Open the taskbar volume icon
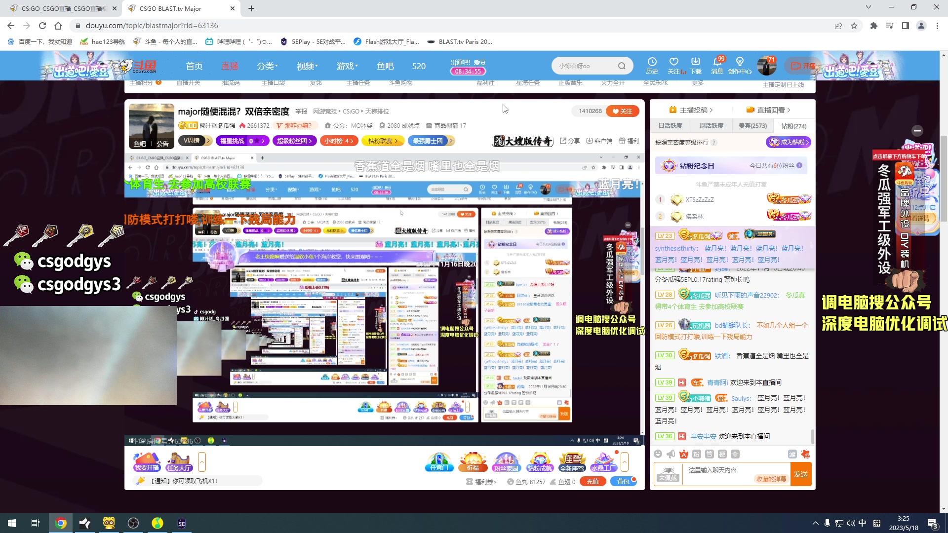This screenshot has height=533, width=948. (851, 523)
